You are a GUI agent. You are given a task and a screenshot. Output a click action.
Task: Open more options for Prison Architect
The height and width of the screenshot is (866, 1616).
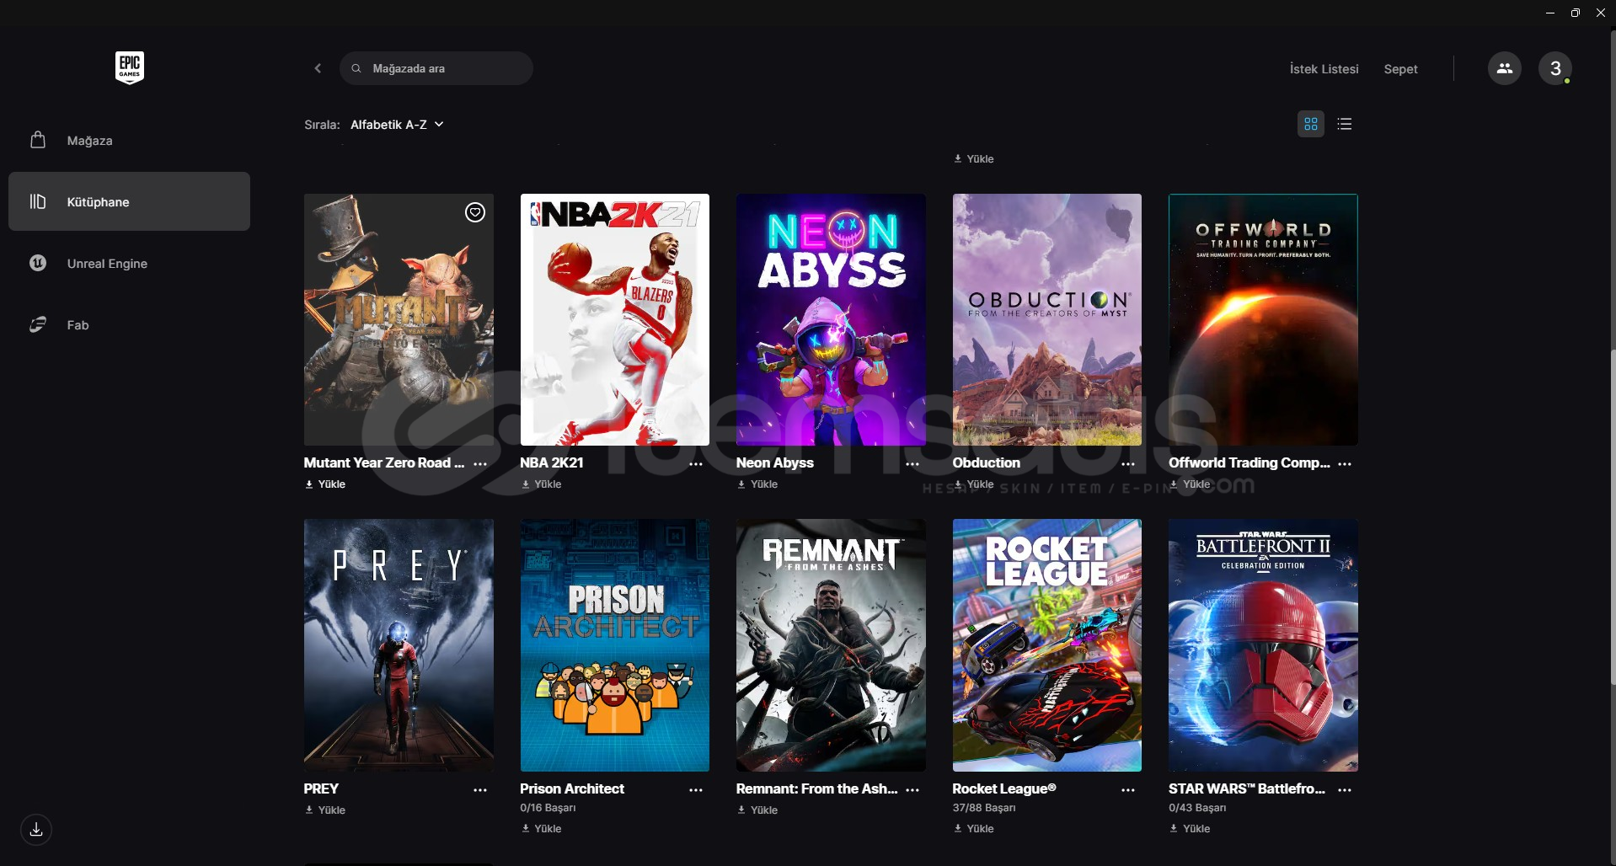696,789
